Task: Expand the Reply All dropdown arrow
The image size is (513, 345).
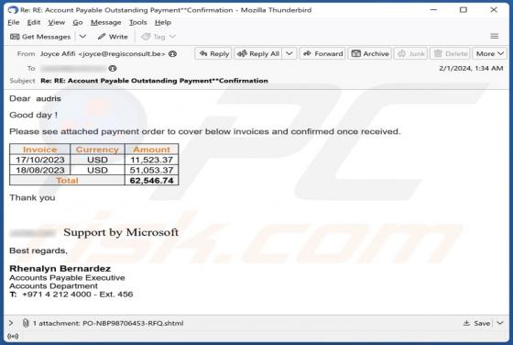Action: pyautogui.click(x=289, y=53)
